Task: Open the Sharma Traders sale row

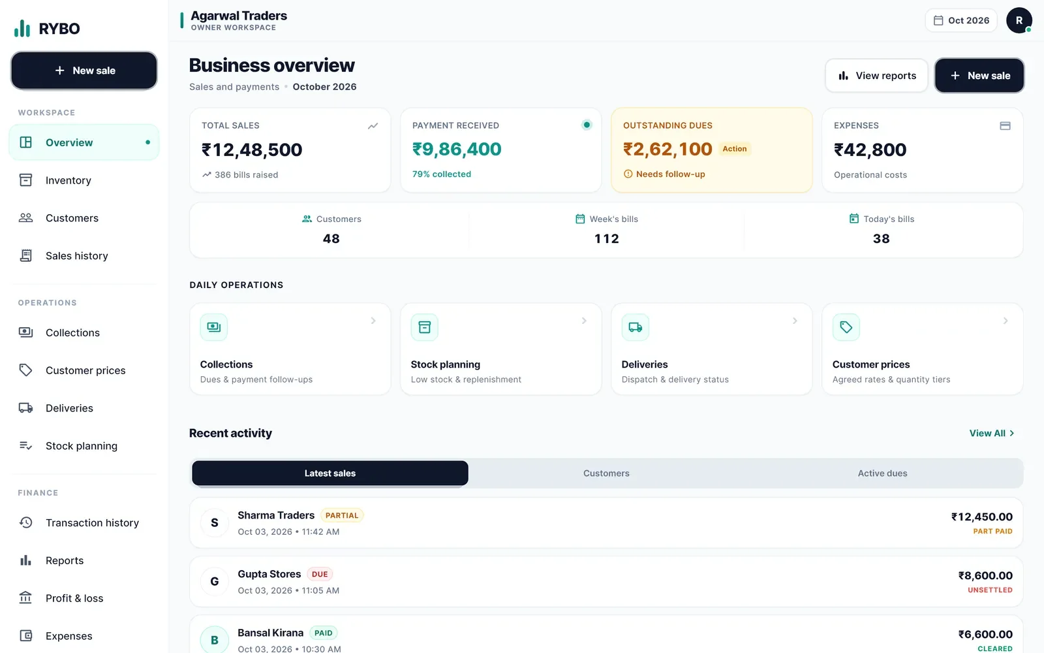Action: pyautogui.click(x=606, y=523)
